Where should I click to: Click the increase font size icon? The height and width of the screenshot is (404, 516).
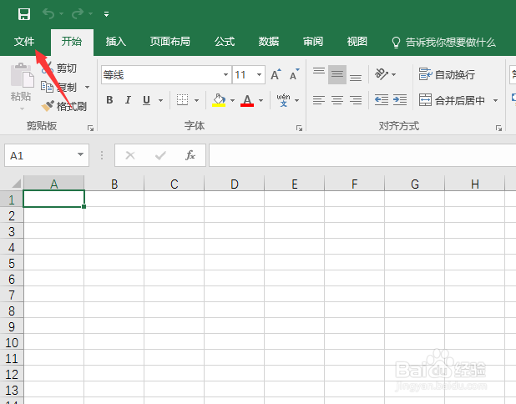pyautogui.click(x=276, y=74)
